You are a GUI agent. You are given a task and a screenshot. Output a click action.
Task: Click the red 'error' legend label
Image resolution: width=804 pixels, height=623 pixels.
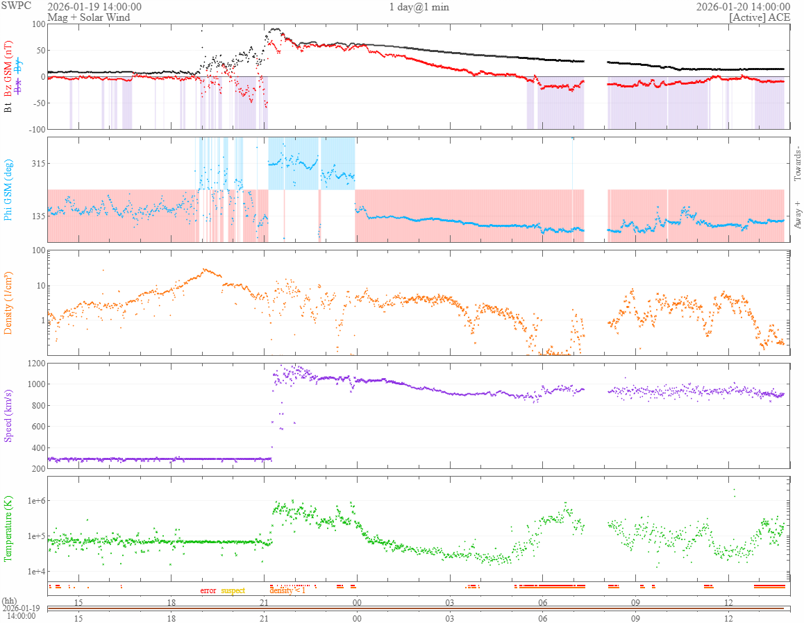click(208, 590)
